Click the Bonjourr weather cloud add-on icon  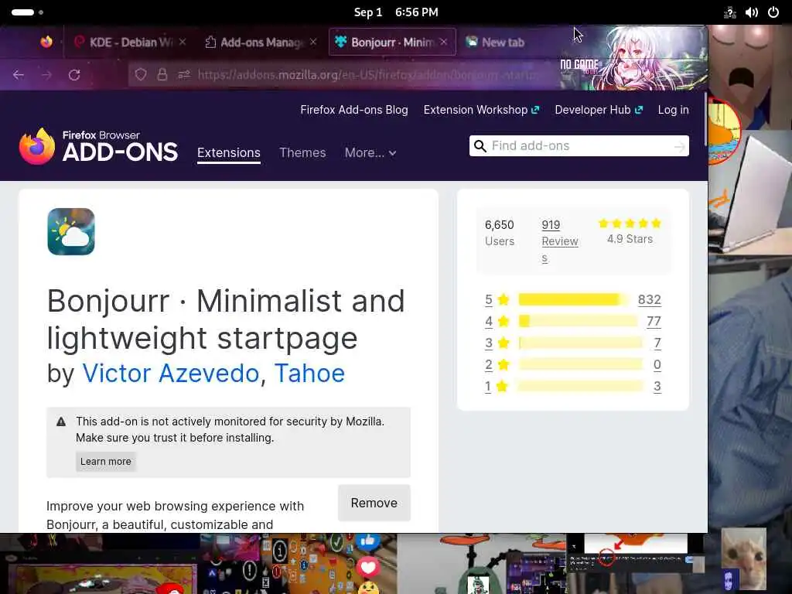[71, 231]
